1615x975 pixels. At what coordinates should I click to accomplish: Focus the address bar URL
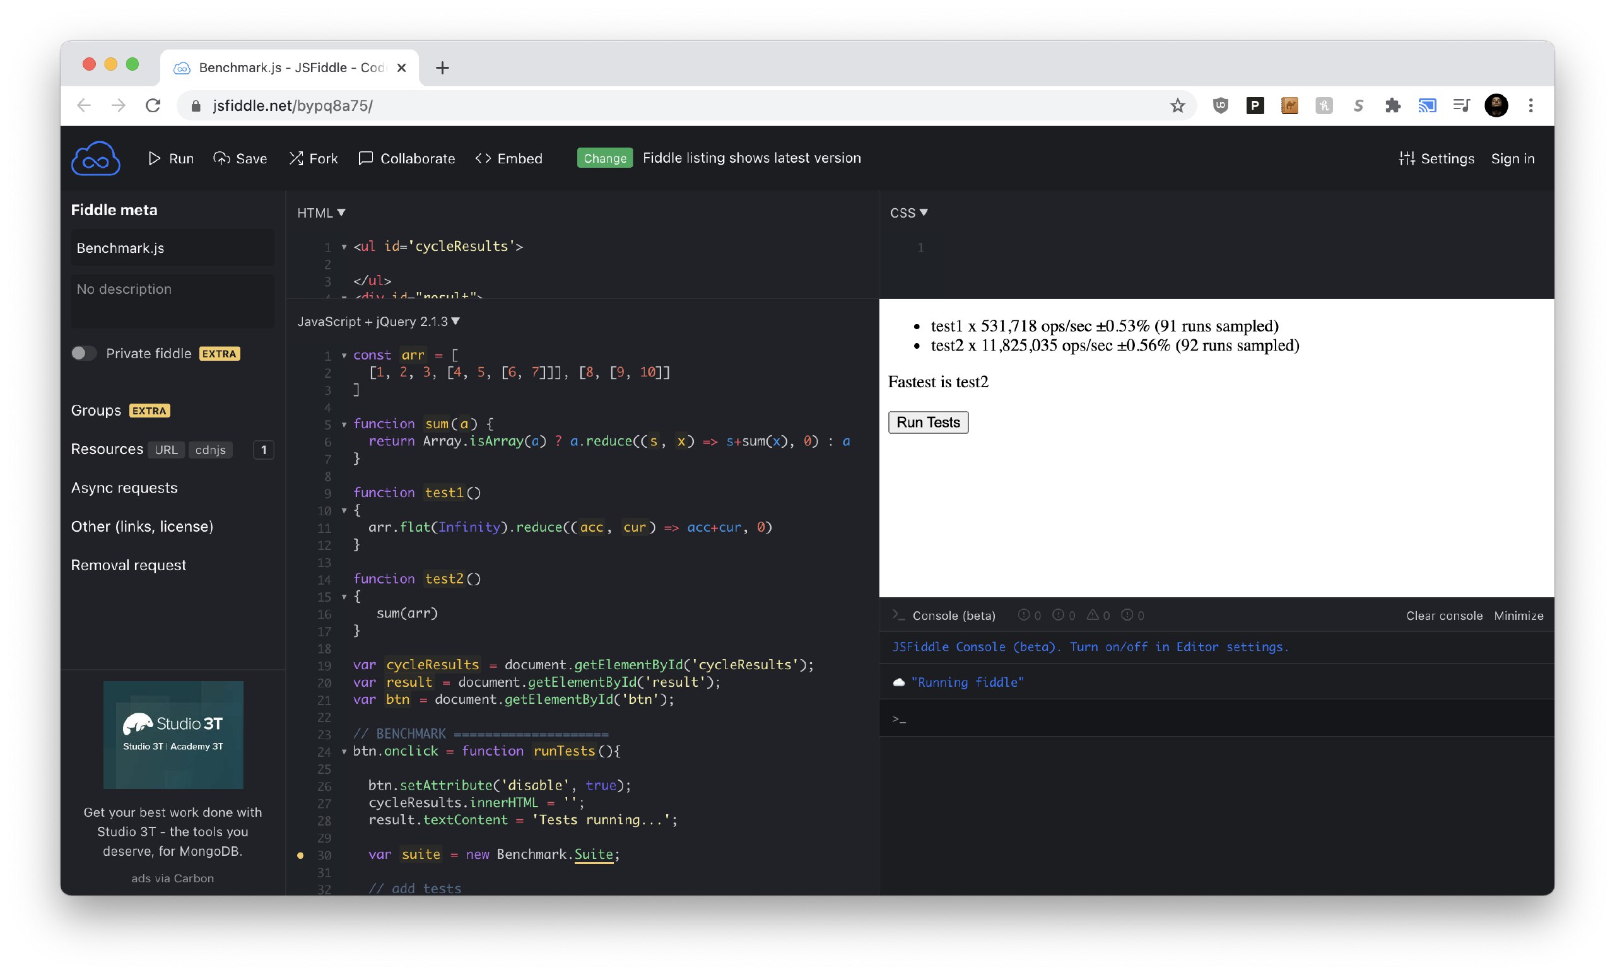[x=293, y=105]
